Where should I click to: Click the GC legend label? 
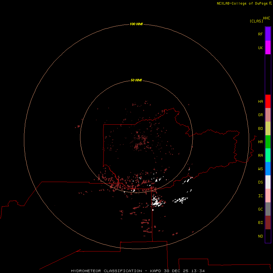click(x=260, y=209)
